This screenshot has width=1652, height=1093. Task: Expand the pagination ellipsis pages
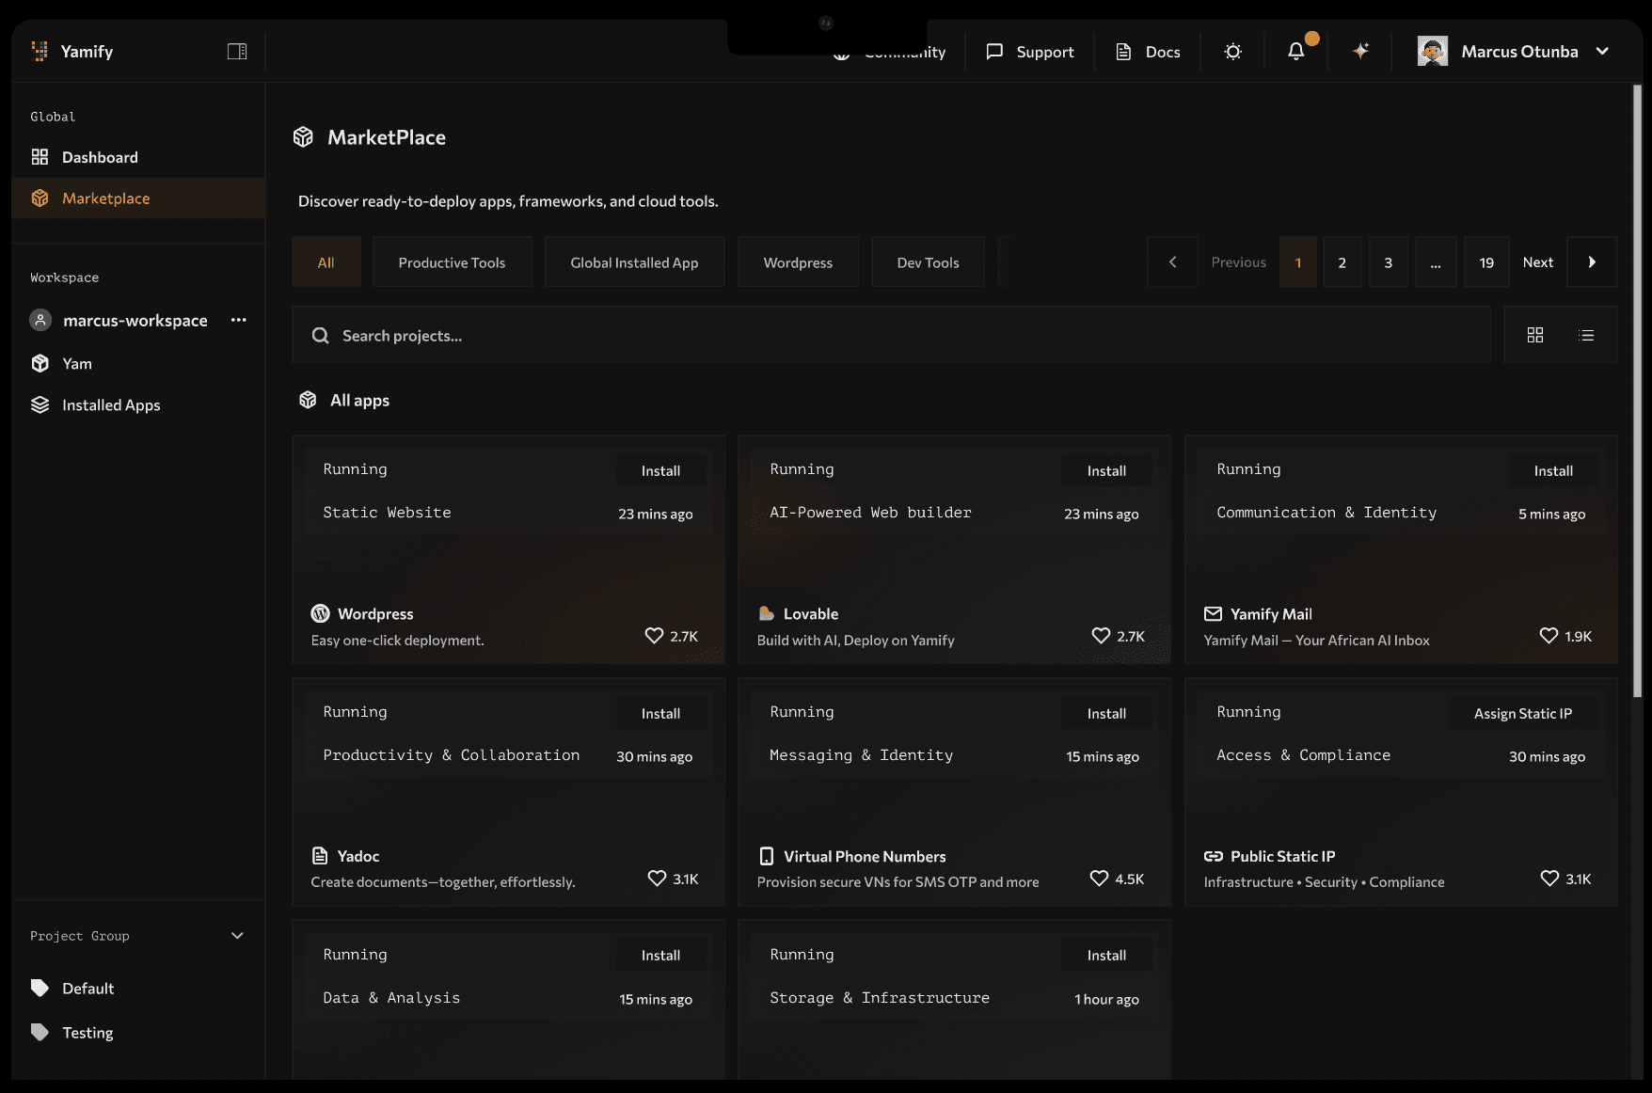point(1436,262)
